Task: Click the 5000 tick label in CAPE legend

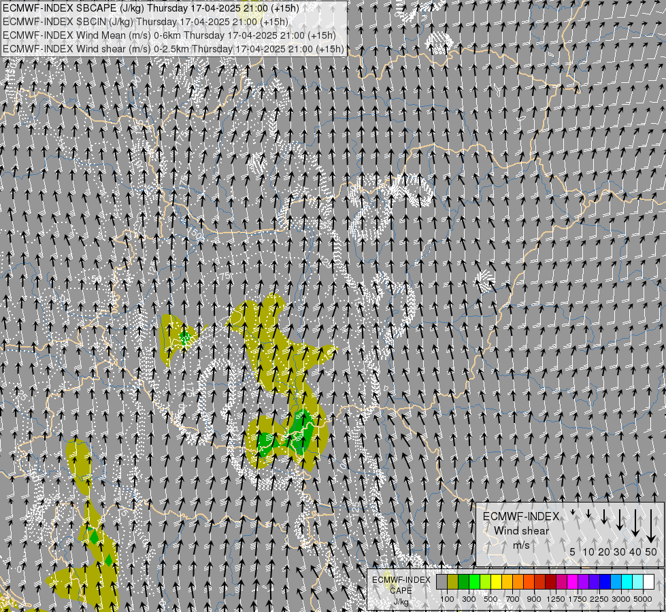Action: pos(643,599)
